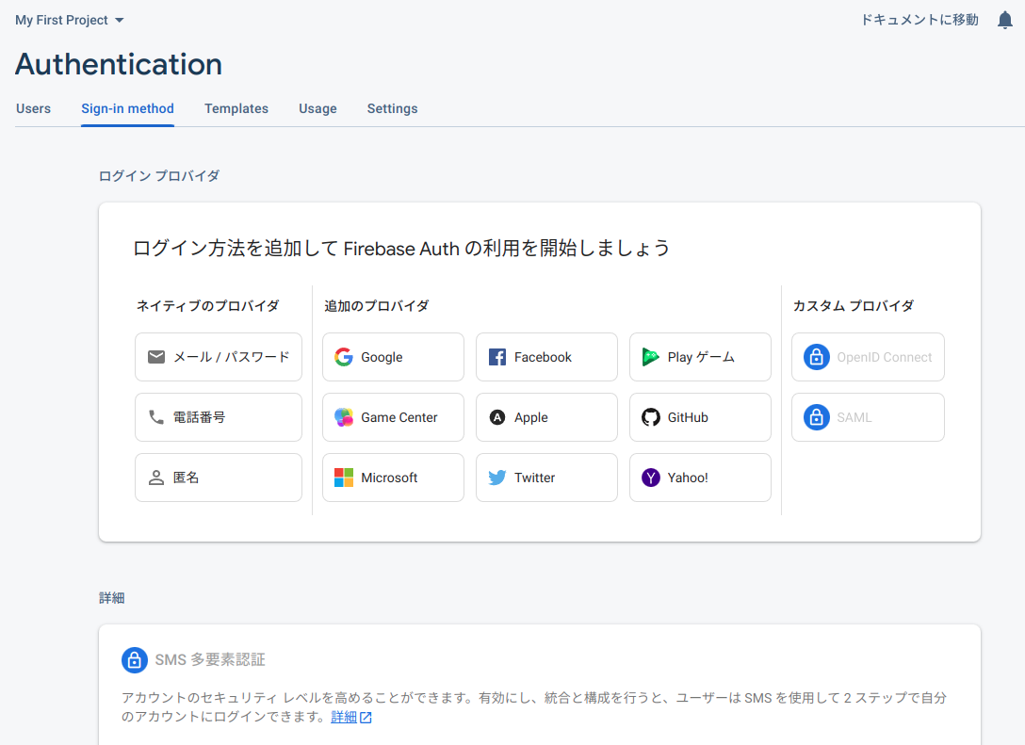This screenshot has height=745, width=1025.
Task: Click the phone icon for 電話番号
Action: [156, 417]
